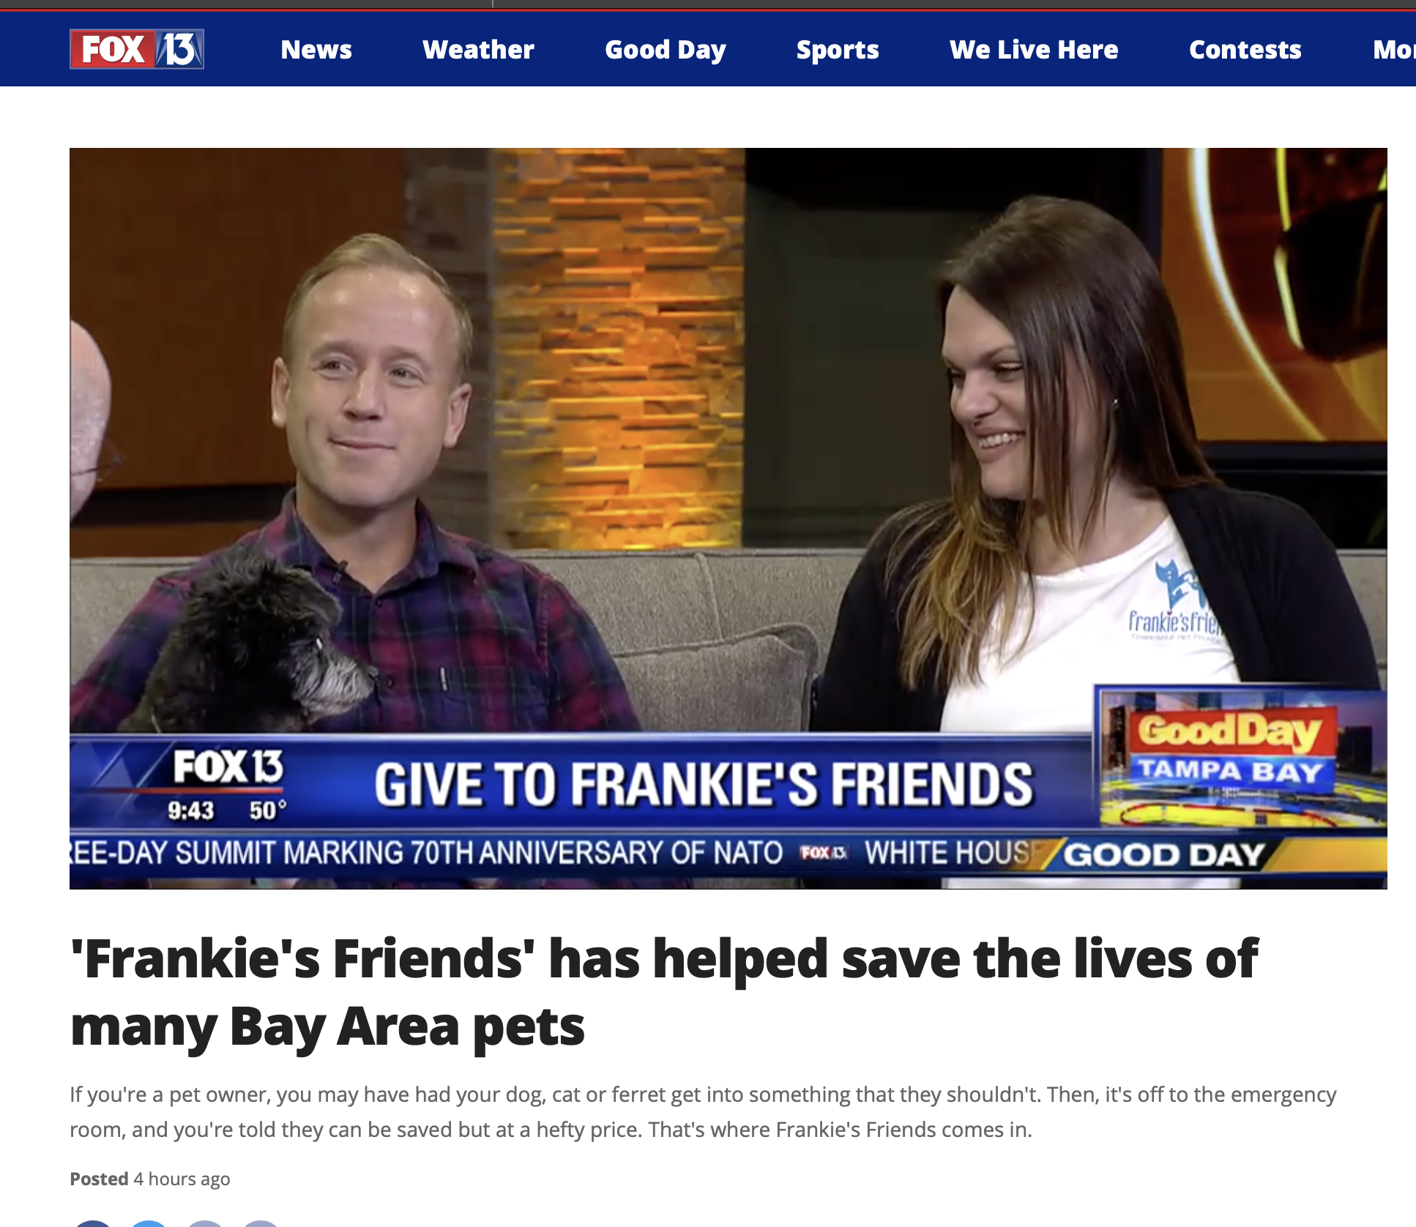Click the Posted 4 hours ago timestamp
1416x1227 pixels.
pos(150,1179)
